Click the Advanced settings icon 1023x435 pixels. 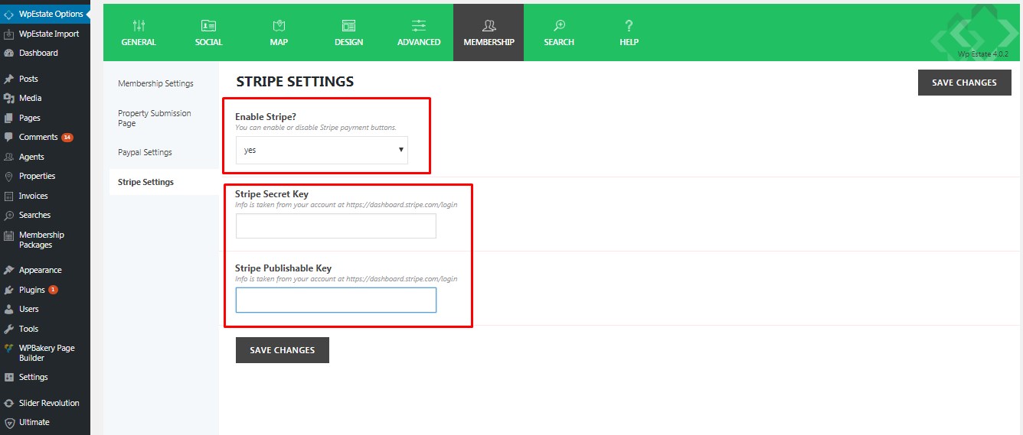click(419, 26)
